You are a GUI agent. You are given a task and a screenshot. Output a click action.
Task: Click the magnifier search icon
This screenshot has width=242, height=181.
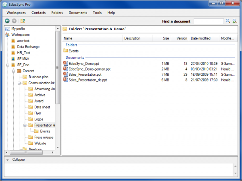(228, 21)
